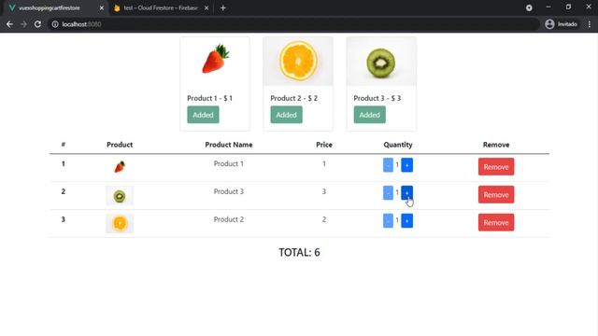Click the Added button under Product 1
Image resolution: width=598 pixels, height=336 pixels.
(203, 115)
